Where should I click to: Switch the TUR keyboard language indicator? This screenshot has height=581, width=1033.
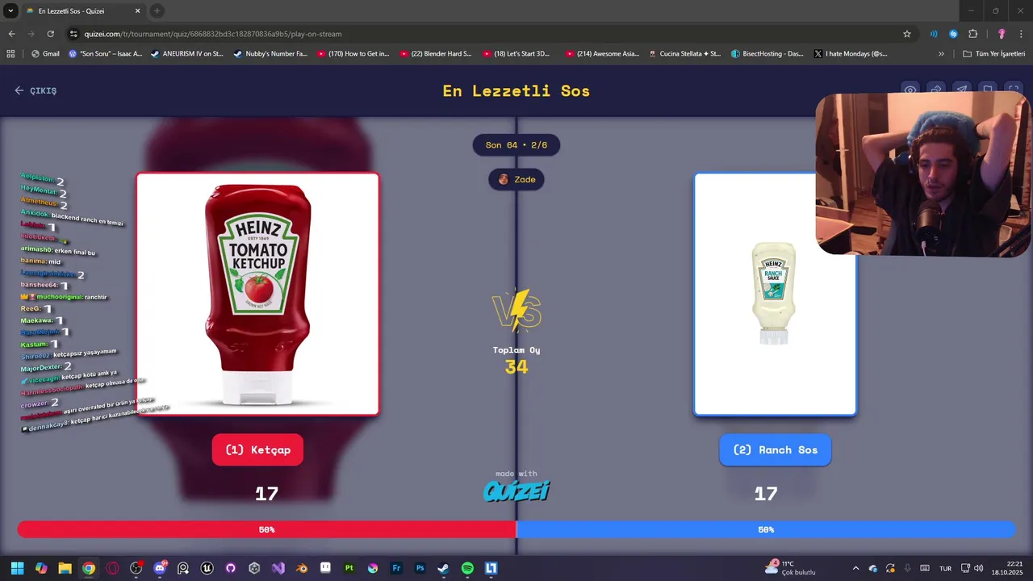(945, 568)
